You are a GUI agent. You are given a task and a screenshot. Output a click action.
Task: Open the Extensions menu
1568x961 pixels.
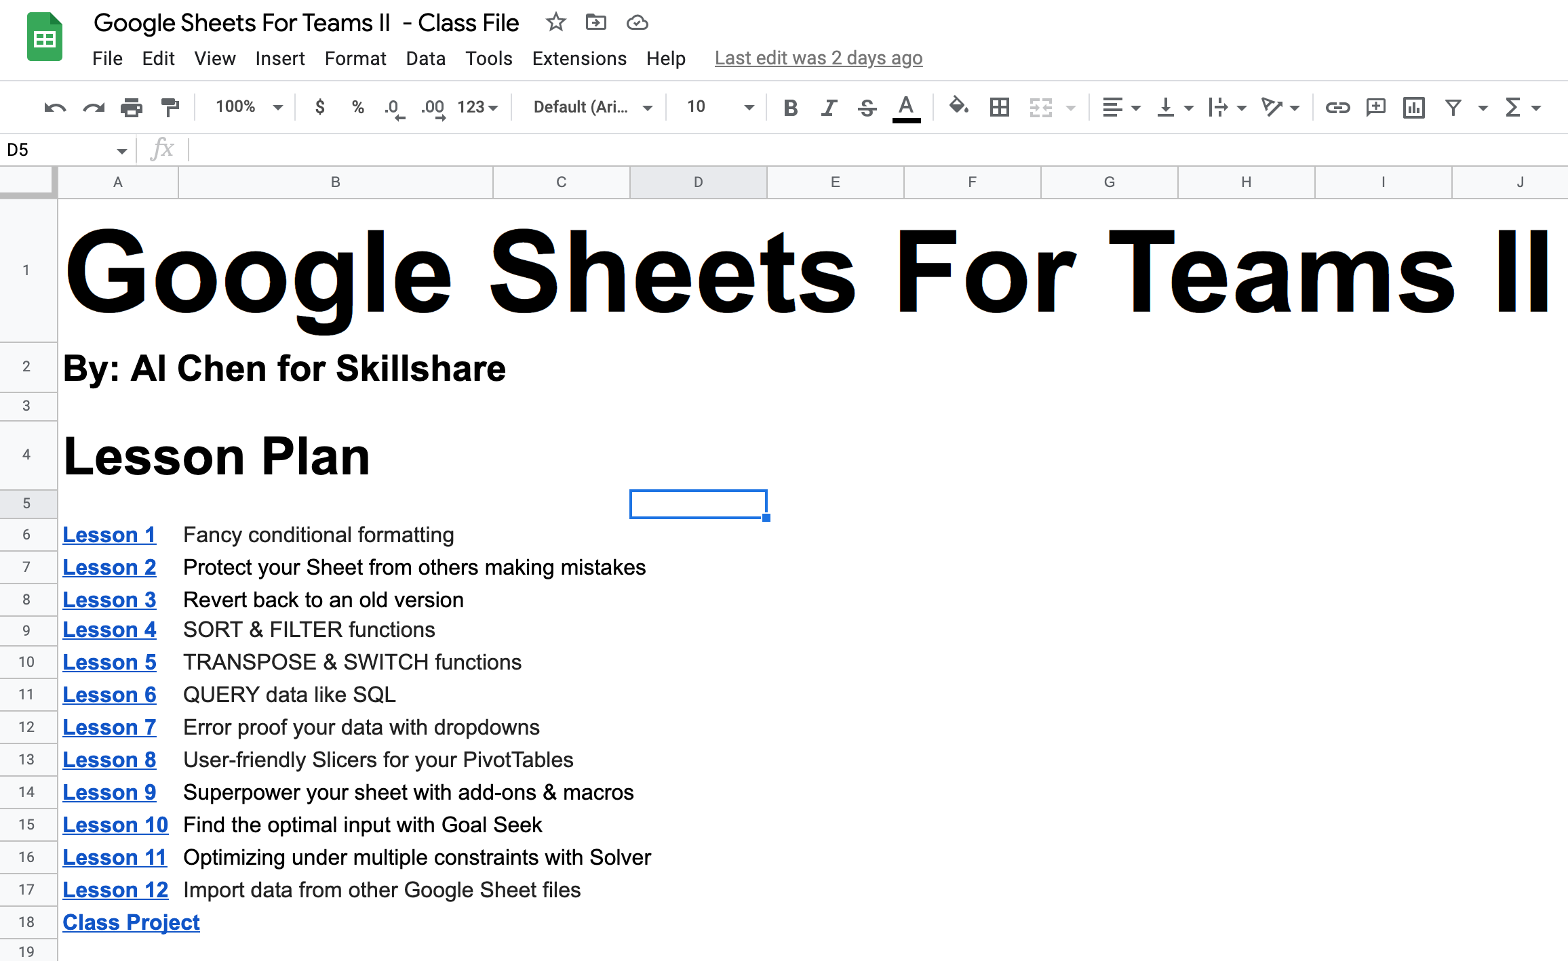(x=579, y=58)
